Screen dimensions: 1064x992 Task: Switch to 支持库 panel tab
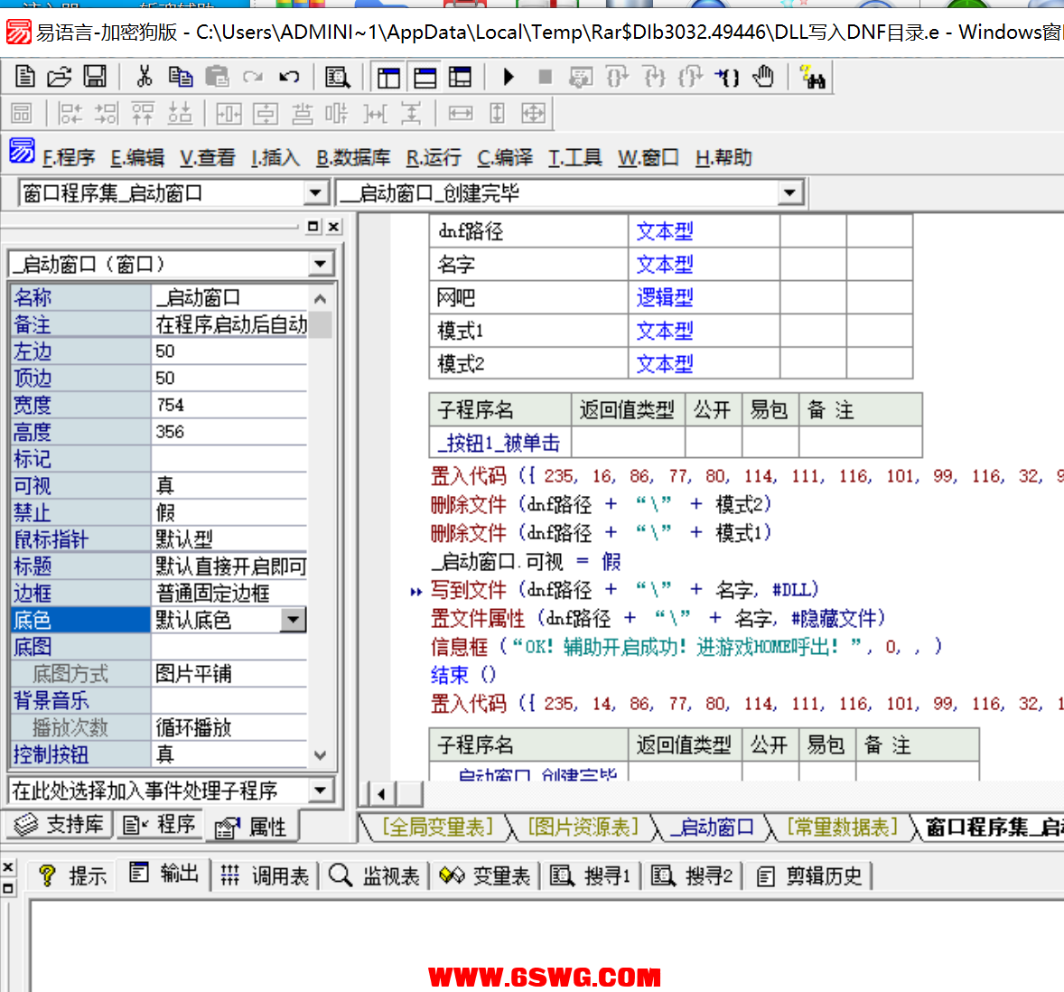pos(60,824)
